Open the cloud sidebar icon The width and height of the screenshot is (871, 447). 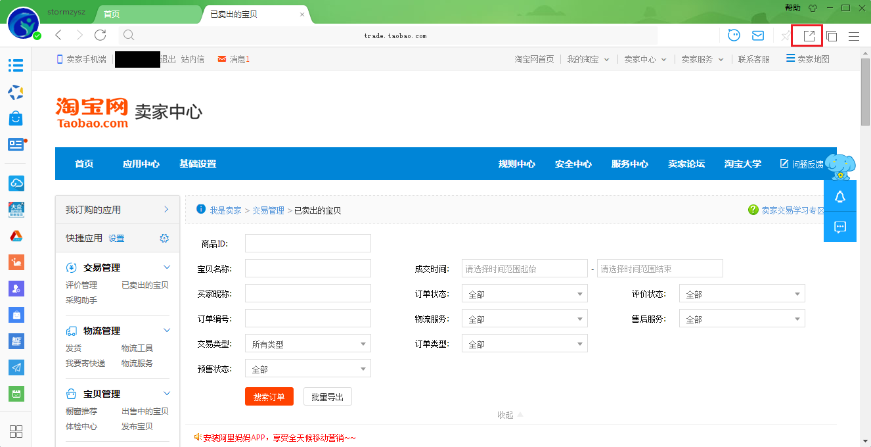click(16, 183)
